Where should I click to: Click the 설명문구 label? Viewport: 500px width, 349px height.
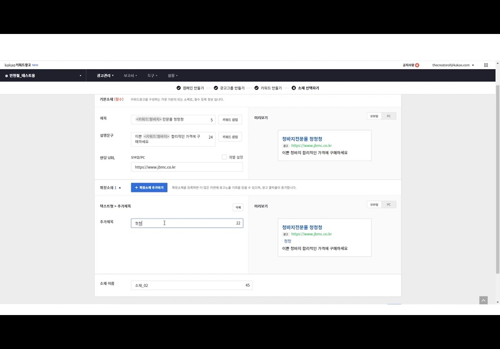tap(107, 135)
